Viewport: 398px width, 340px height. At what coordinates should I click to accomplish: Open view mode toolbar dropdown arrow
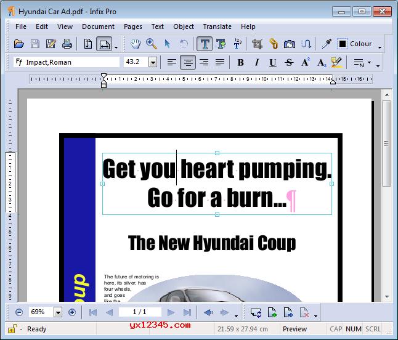point(116,47)
